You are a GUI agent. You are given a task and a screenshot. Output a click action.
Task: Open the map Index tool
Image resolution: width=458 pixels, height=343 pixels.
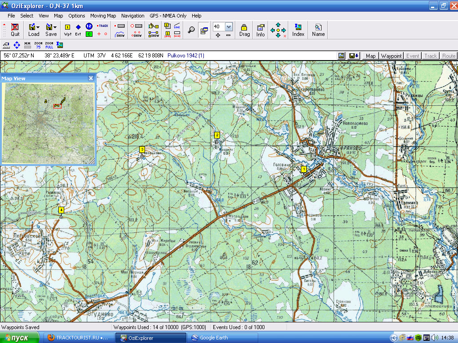tap(298, 30)
